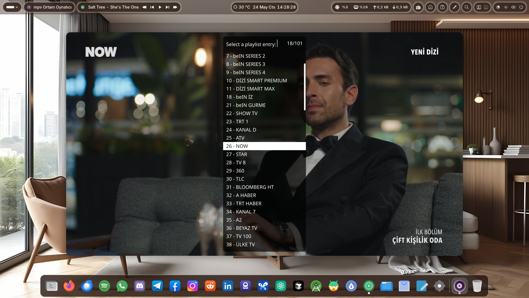Image resolution: width=529 pixels, height=298 pixels.
Task: Skip to the next track
Action: [168, 7]
